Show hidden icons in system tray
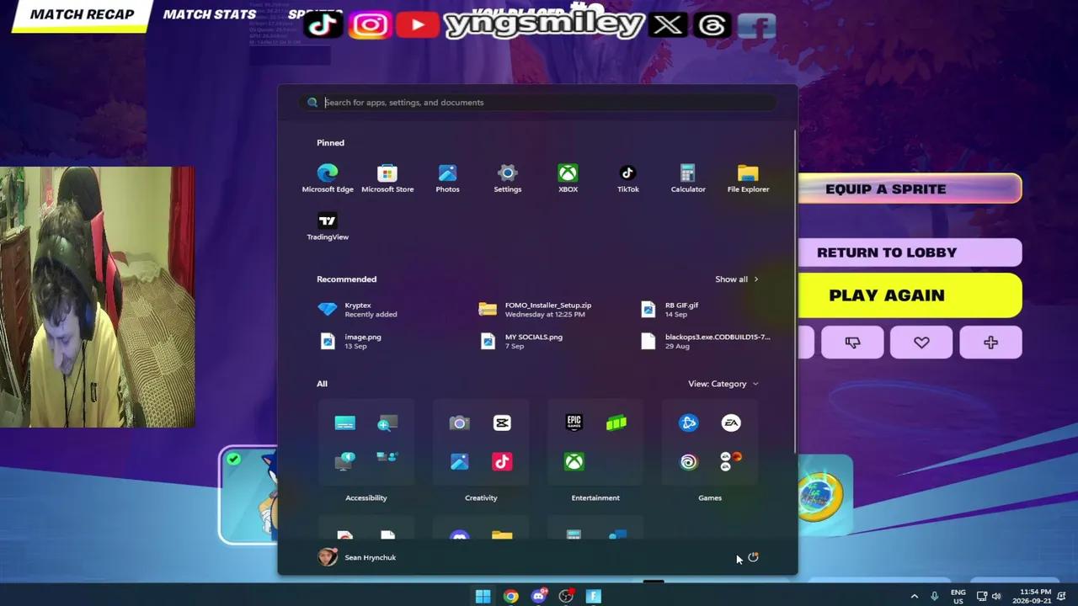1078x606 pixels. tap(915, 596)
